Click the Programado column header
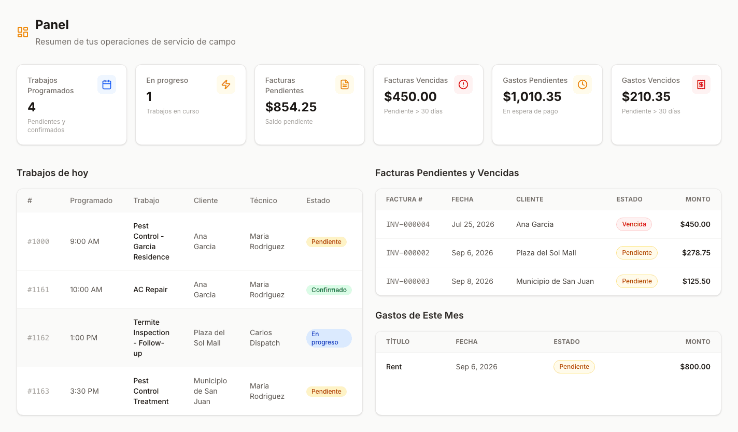Viewport: 738px width, 432px height. coord(91,200)
